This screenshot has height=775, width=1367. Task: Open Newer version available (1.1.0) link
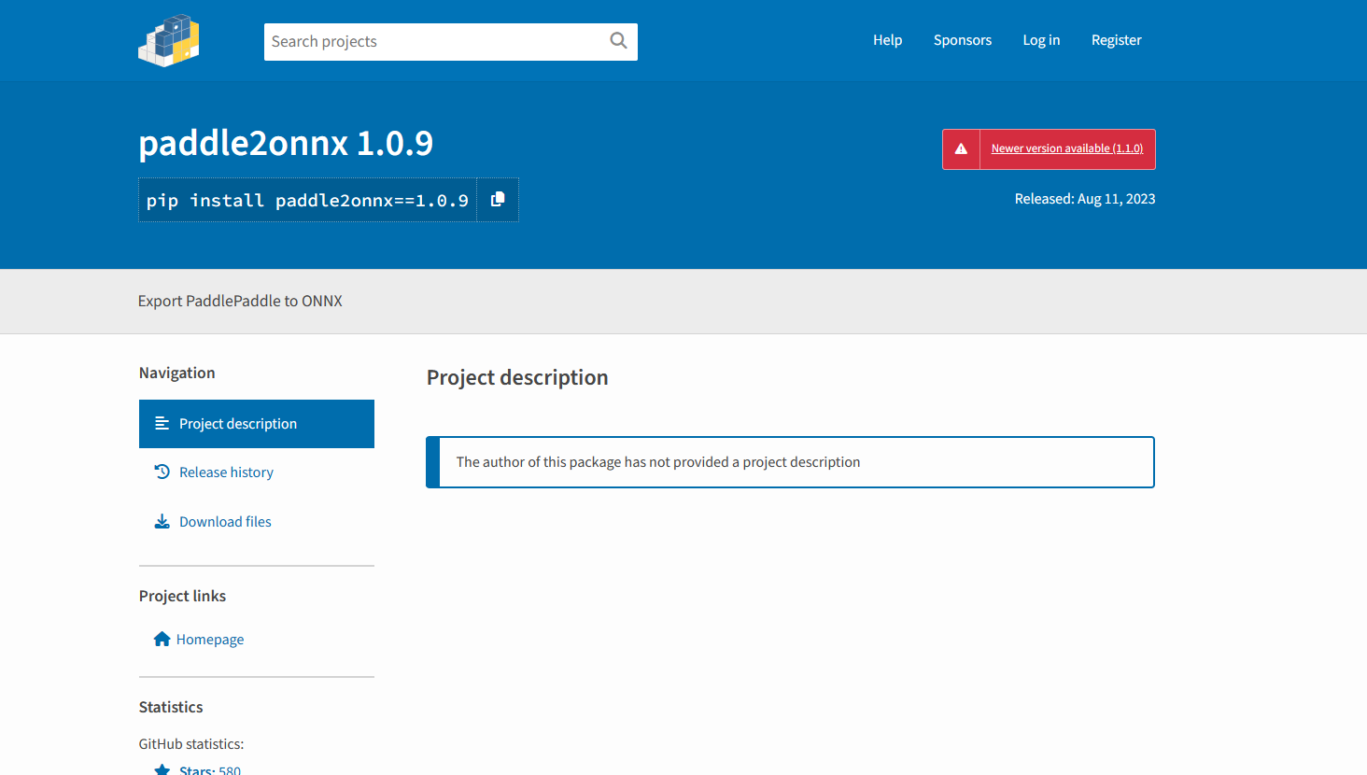[1066, 148]
